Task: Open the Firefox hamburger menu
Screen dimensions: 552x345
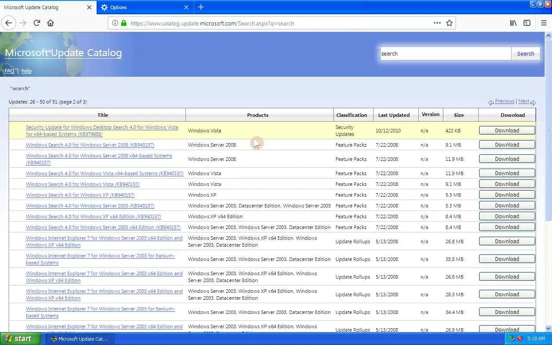Action: pyautogui.click(x=544, y=23)
